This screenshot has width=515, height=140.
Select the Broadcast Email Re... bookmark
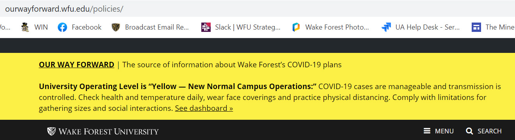point(157,27)
